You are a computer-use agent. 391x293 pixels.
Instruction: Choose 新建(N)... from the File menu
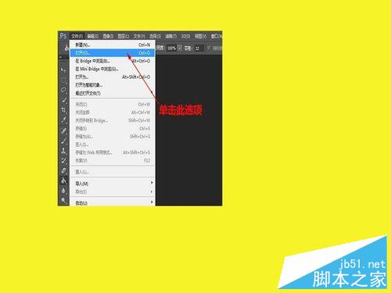pyautogui.click(x=113, y=45)
